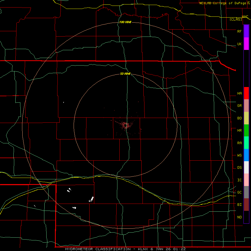The image size is (251, 251).
Task: Select the BD yellow legend swatch
Action: pyautogui.click(x=246, y=118)
